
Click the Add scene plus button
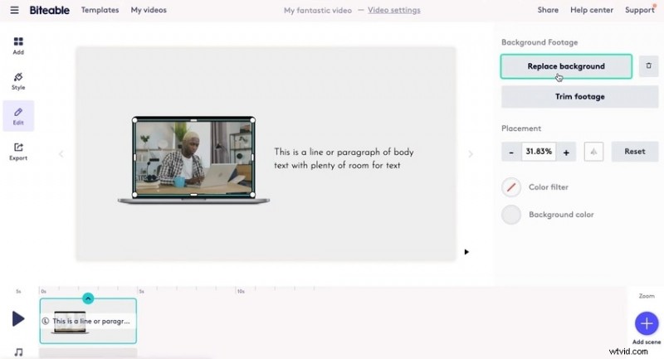[x=647, y=323]
